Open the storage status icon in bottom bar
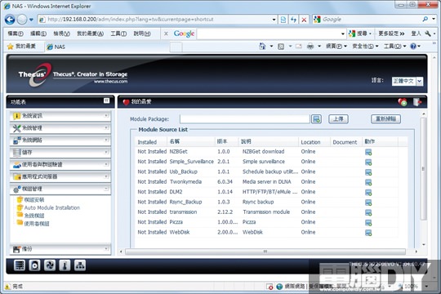The height and width of the screenshot is (294, 441). tap(20, 265)
